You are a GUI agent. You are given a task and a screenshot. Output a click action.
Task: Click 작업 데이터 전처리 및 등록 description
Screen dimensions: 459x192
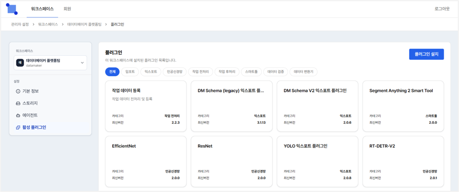132,99
